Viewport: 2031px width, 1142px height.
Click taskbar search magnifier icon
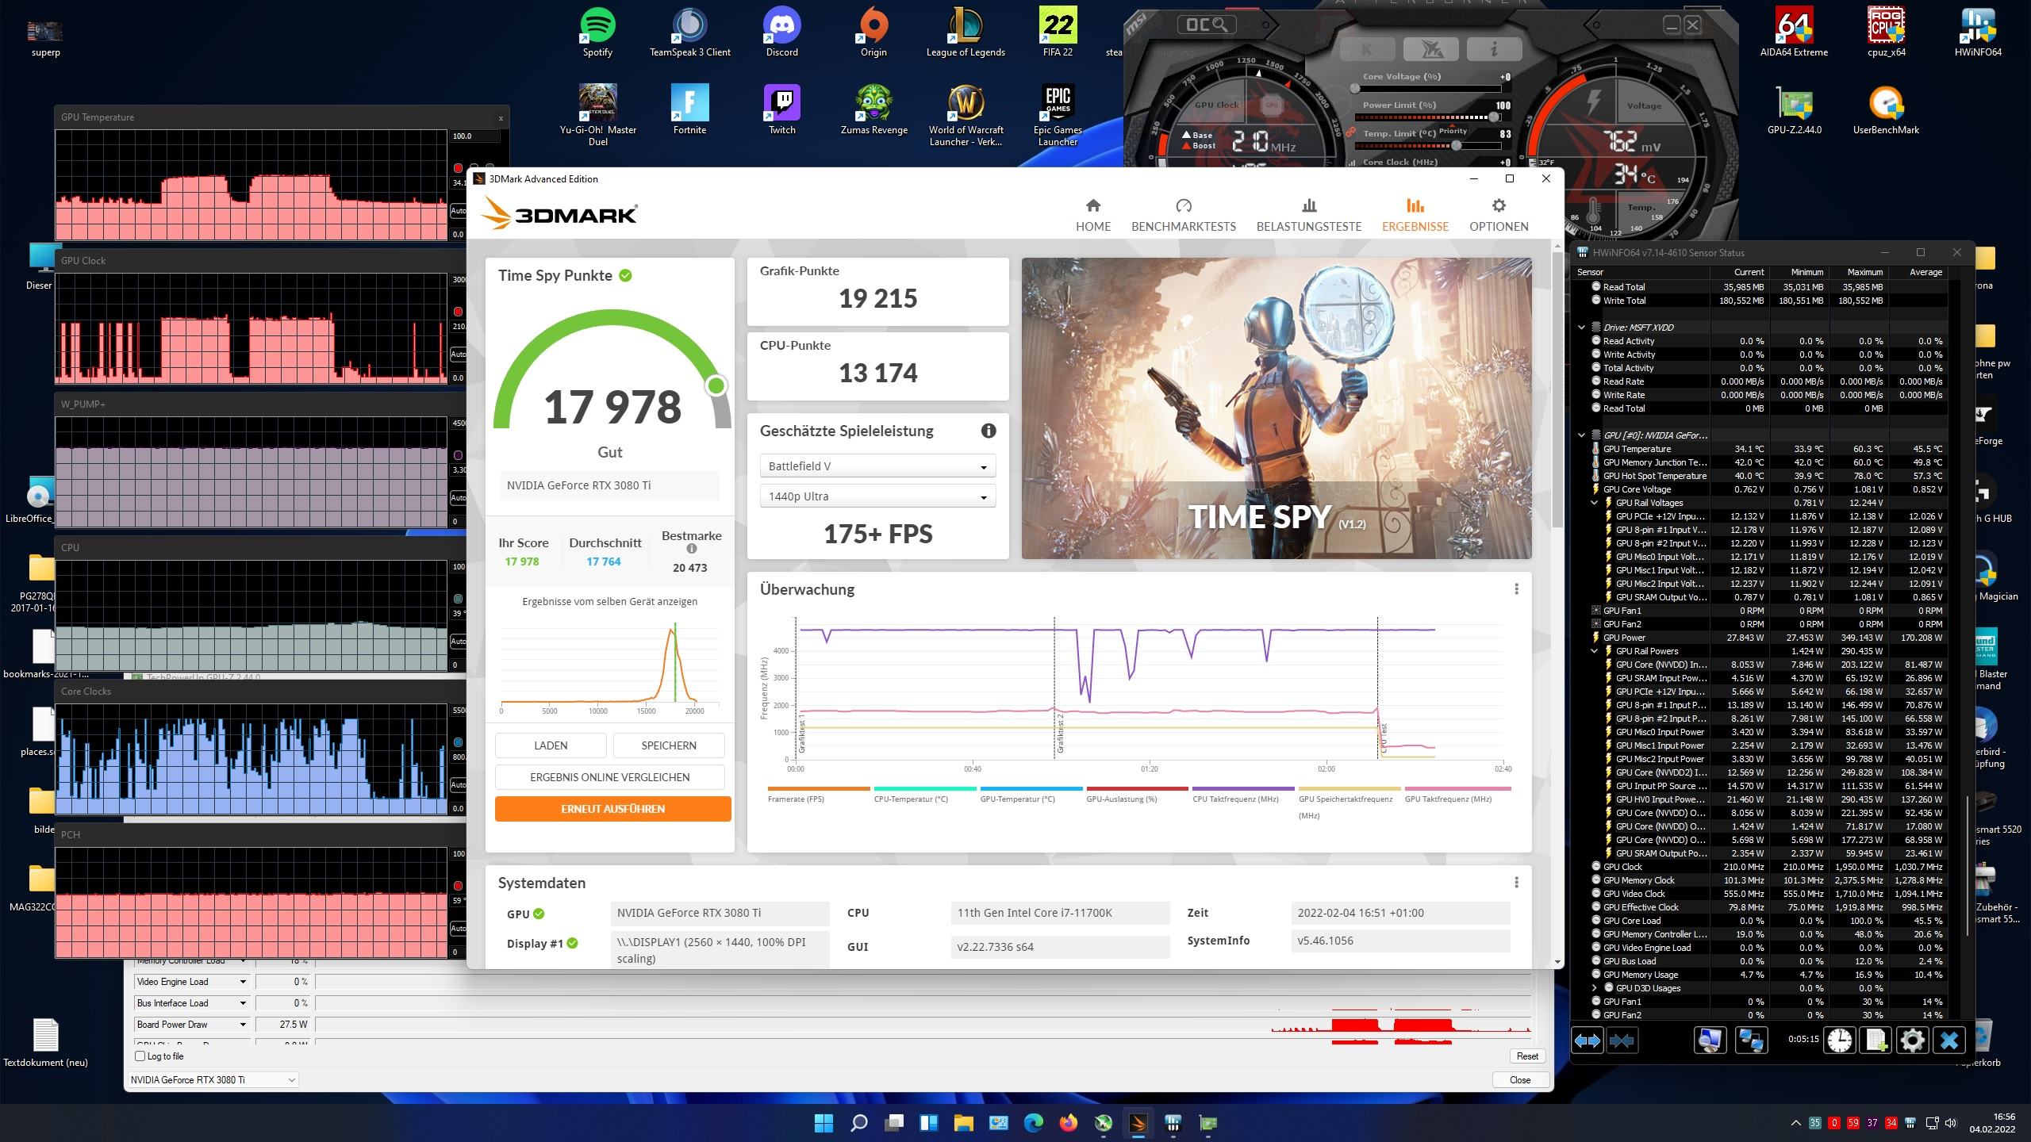coord(858,1123)
